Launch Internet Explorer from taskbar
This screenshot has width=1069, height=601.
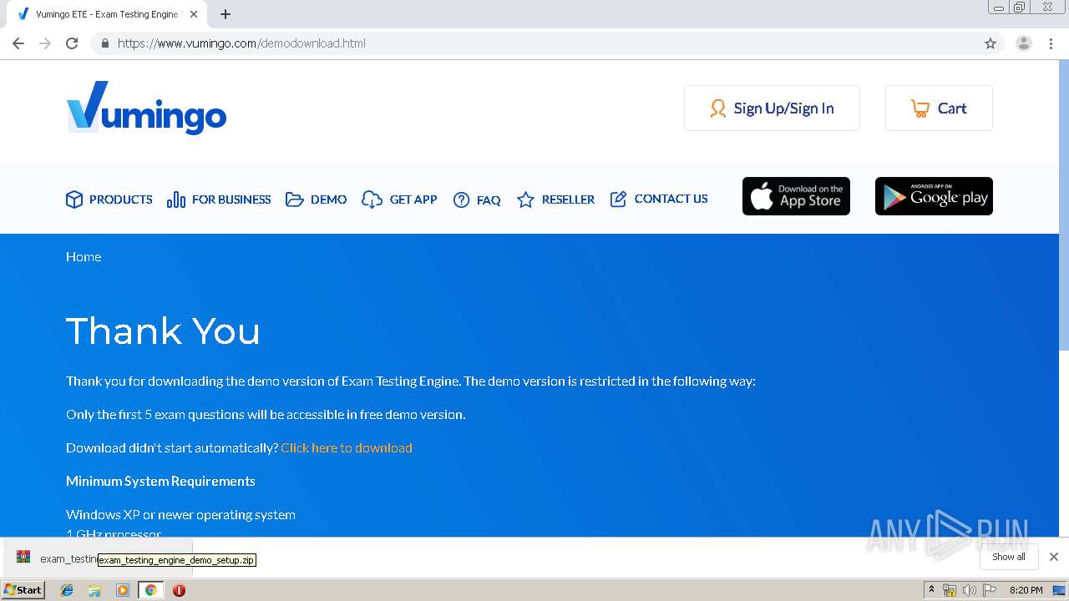[67, 590]
